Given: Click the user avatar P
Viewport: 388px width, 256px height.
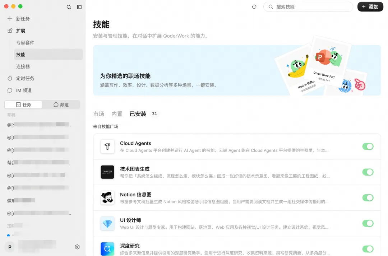Looking at the screenshot, I should point(10,247).
